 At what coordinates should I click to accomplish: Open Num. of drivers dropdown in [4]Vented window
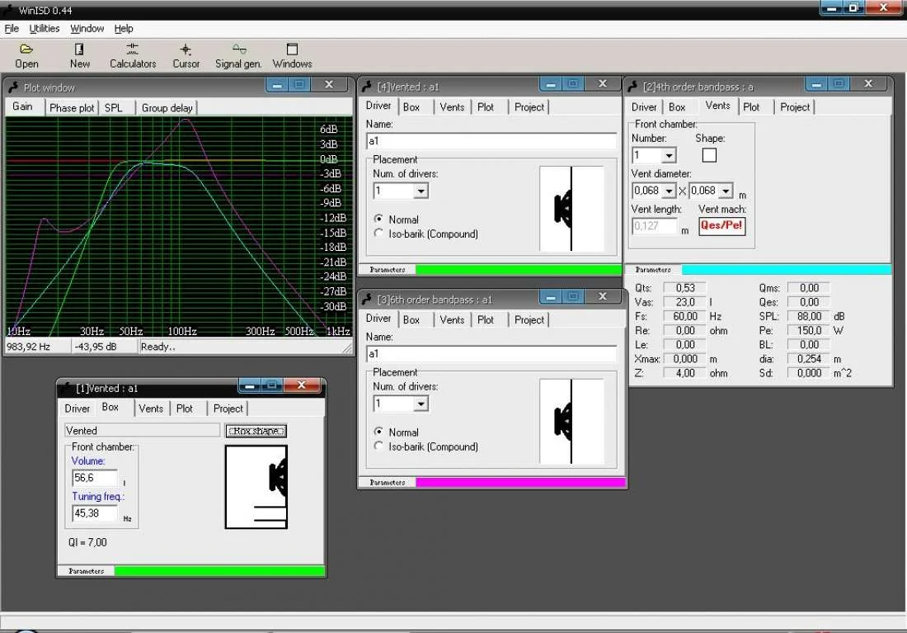(421, 191)
